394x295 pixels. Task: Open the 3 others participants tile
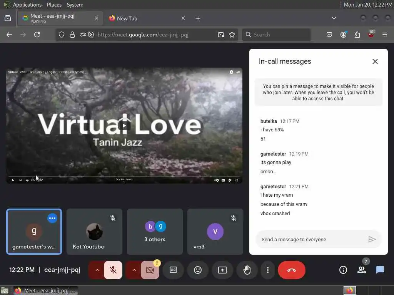pos(155,232)
